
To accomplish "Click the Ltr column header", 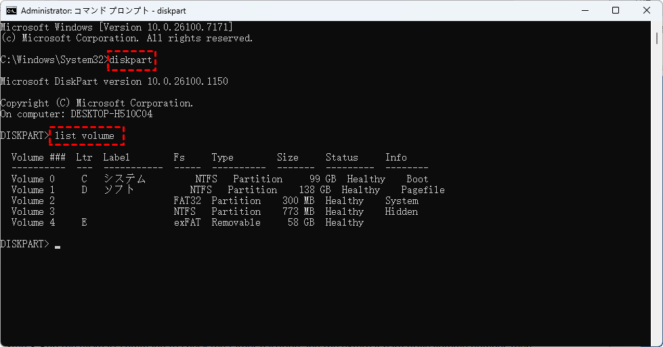I will coord(84,157).
